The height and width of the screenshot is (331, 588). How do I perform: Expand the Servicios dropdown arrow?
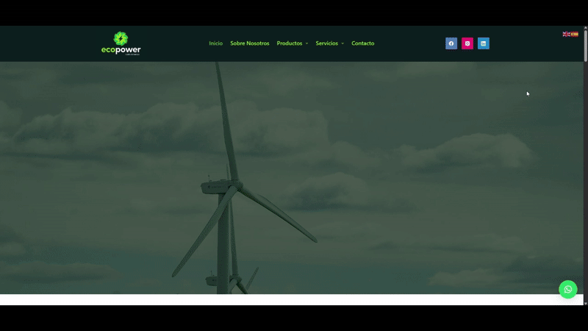[343, 43]
